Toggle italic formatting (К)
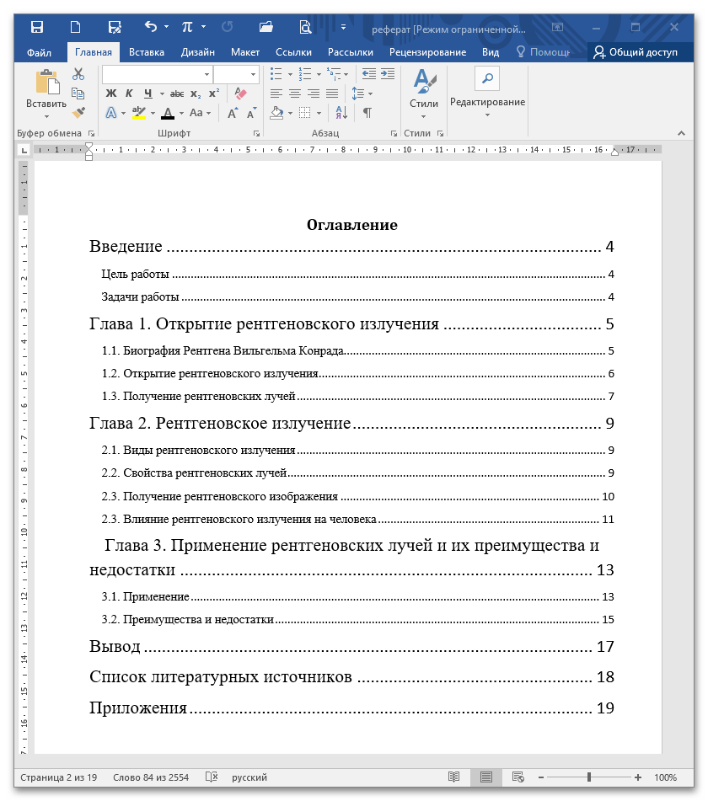Screen dimensions: 708x801 pos(129,93)
